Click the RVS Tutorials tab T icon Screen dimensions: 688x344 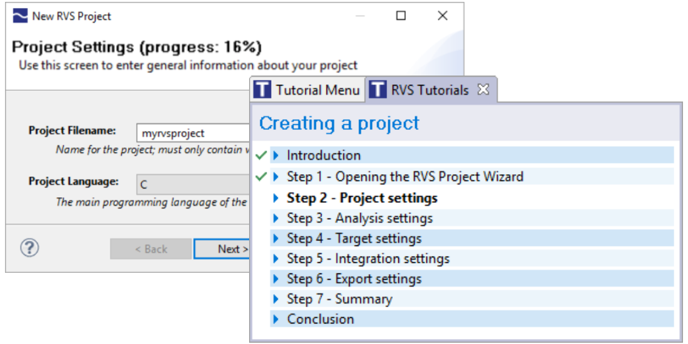(378, 90)
